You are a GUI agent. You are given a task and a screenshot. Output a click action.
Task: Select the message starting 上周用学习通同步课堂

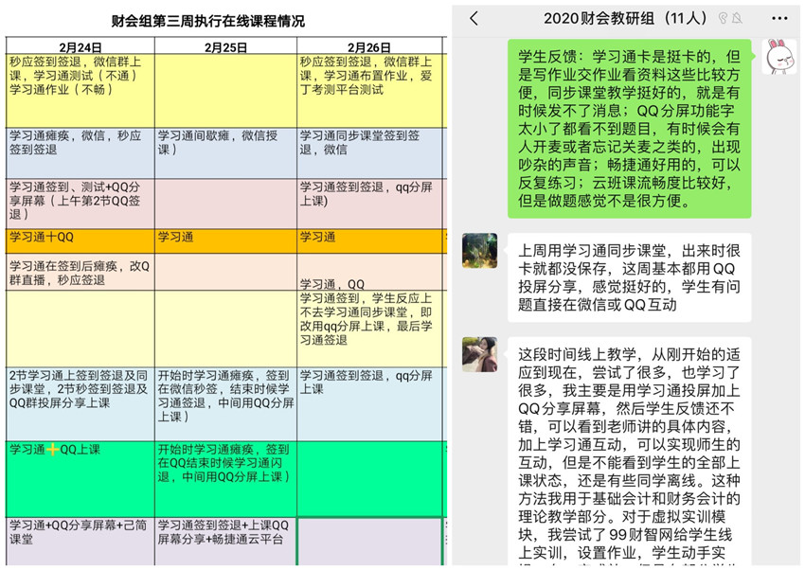pyautogui.click(x=630, y=277)
